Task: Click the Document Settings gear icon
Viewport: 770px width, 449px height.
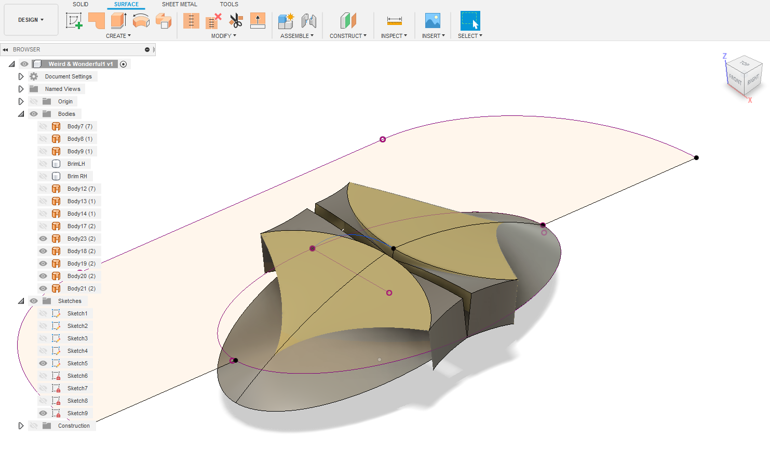Action: pyautogui.click(x=34, y=76)
